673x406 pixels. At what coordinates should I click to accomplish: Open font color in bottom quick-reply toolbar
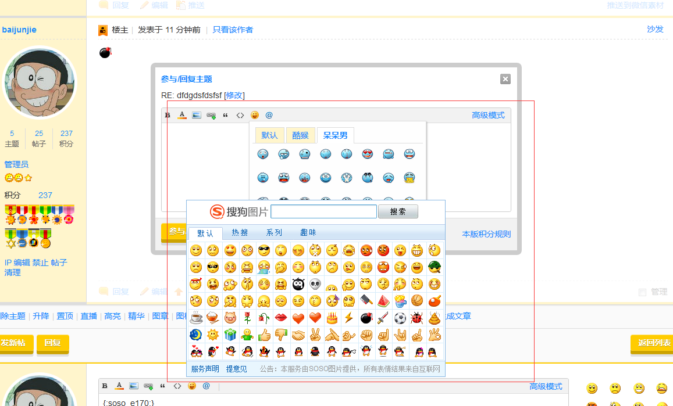[x=119, y=386]
